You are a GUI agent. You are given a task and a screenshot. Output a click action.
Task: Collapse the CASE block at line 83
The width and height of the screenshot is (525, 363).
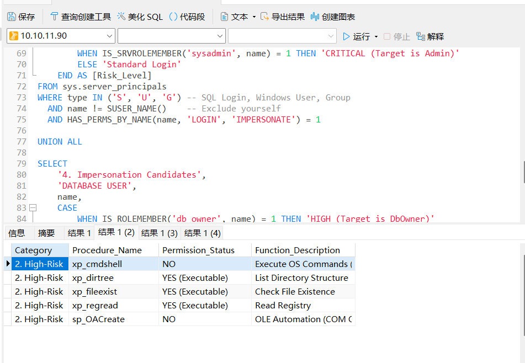[33, 208]
